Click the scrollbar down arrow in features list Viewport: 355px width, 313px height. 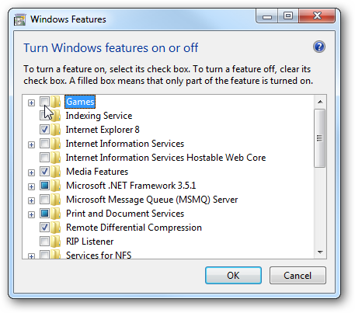[x=320, y=252]
